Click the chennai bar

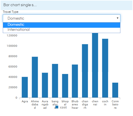95,65
